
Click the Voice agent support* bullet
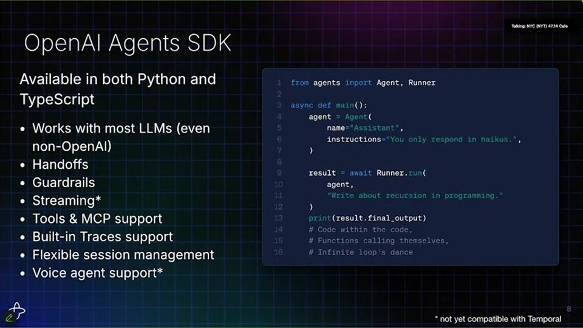[97, 273]
